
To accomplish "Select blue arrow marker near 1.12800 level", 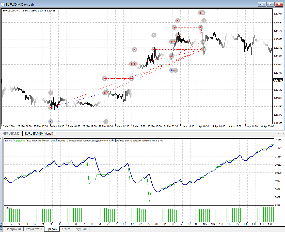I will point(172,70).
